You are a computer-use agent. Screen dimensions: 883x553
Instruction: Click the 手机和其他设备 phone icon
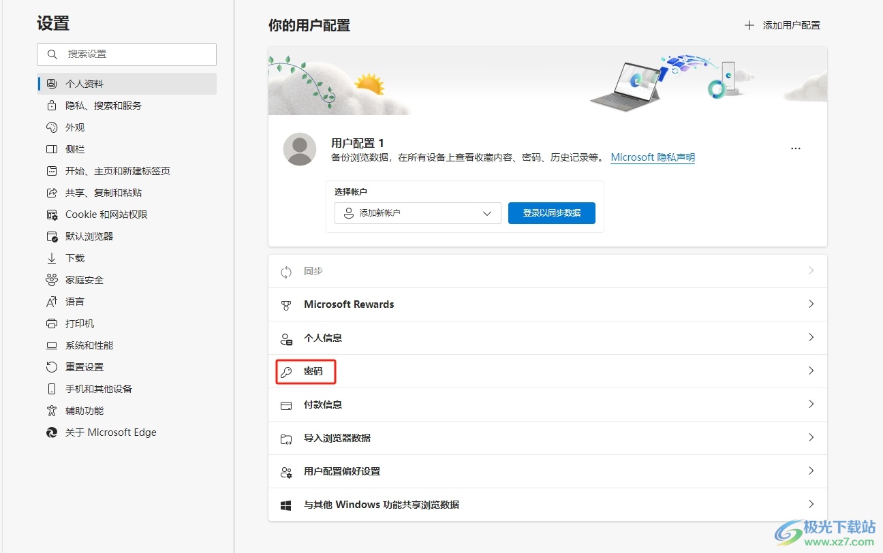pos(52,389)
